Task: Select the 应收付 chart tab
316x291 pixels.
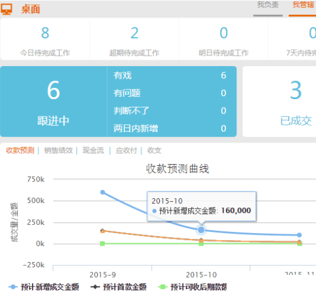Action: click(127, 150)
